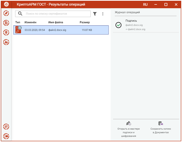Sort by the Имя файла column header
This screenshot has width=182, height=142.
55,22
